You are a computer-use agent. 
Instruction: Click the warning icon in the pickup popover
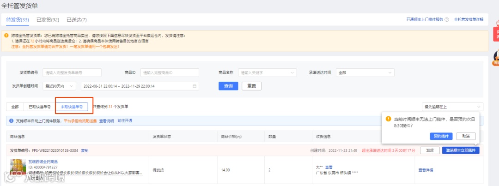[388, 119]
